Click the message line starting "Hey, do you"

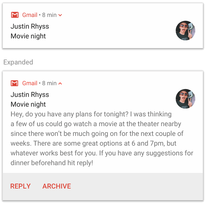(91, 114)
